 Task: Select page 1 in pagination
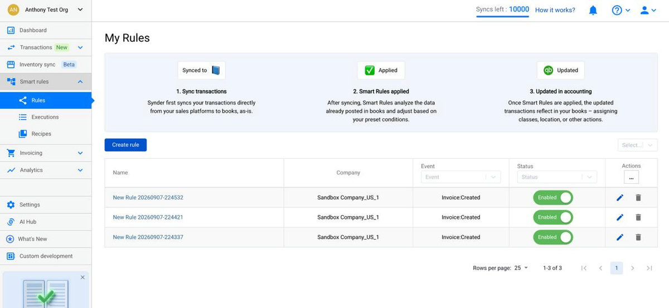pyautogui.click(x=617, y=268)
